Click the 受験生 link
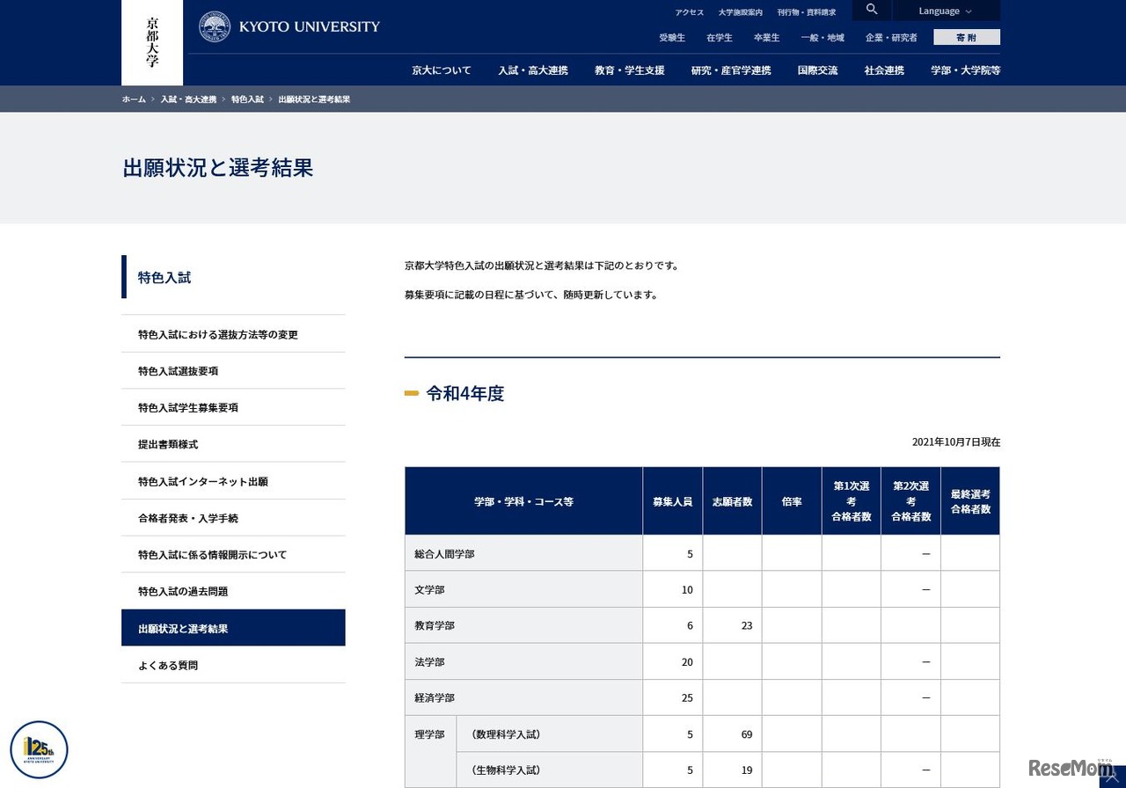 pyautogui.click(x=672, y=38)
